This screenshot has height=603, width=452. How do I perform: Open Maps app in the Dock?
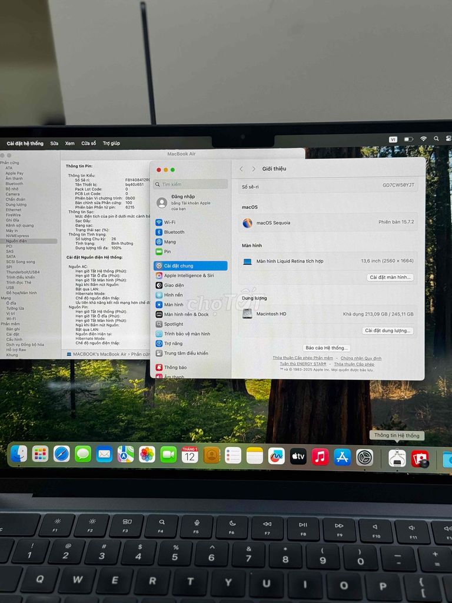(126, 455)
